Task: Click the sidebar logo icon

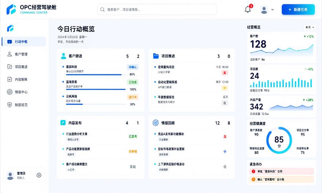Action: tap(10, 28)
